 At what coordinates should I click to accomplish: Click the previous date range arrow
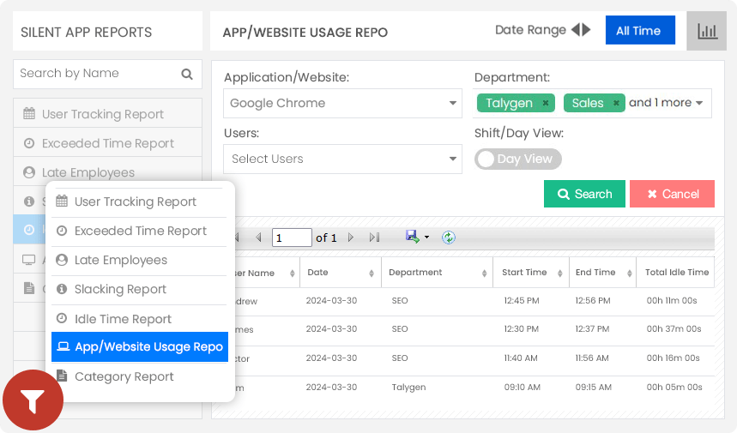pyautogui.click(x=576, y=30)
